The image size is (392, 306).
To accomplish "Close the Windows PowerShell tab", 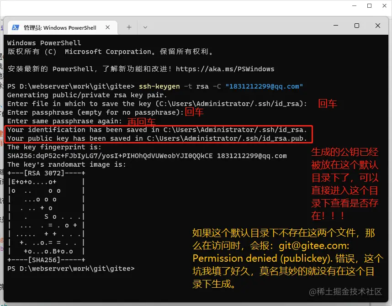I will (x=108, y=27).
